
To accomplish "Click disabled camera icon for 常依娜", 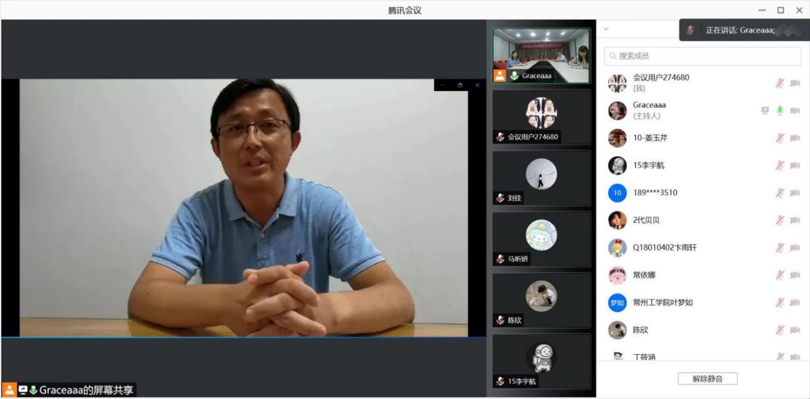I will click(795, 275).
